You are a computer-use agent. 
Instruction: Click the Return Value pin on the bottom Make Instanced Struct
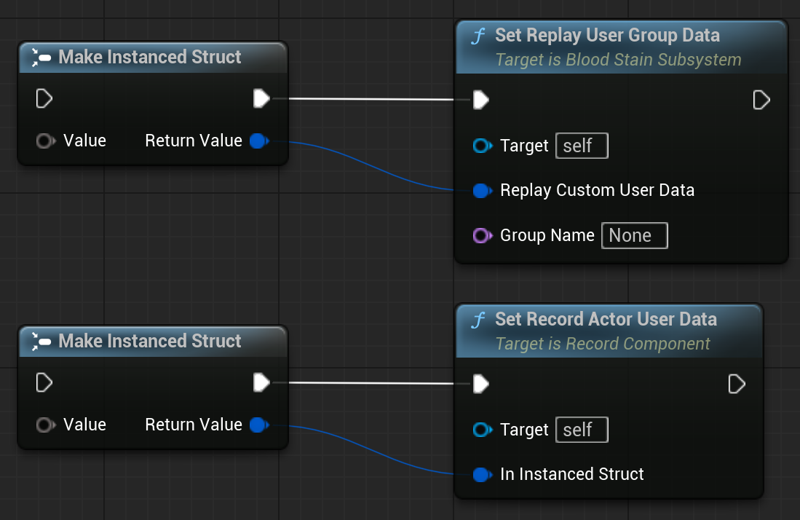[x=260, y=425]
